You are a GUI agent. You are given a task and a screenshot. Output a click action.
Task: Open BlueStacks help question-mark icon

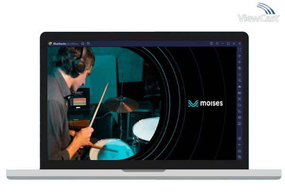coord(211,44)
